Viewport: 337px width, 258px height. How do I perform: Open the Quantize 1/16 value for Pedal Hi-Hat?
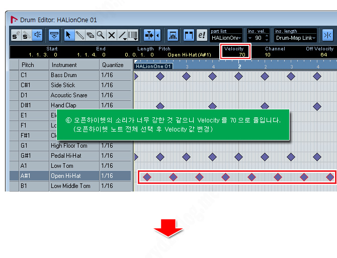115,156
